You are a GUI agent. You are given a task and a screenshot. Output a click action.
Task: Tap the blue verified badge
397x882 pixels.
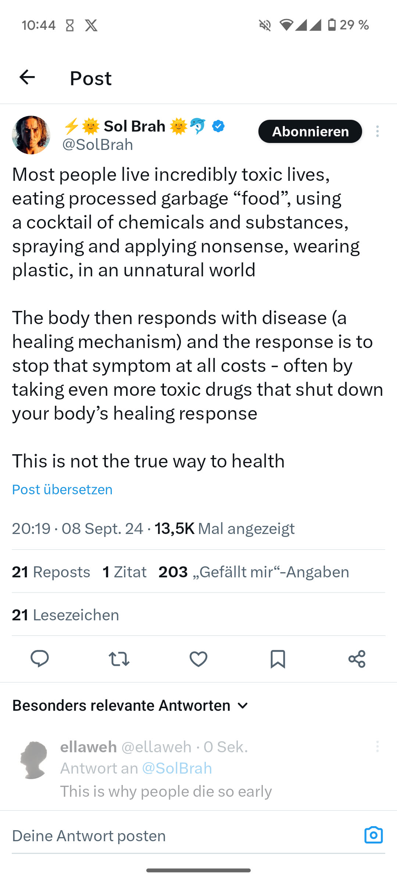pos(218,126)
